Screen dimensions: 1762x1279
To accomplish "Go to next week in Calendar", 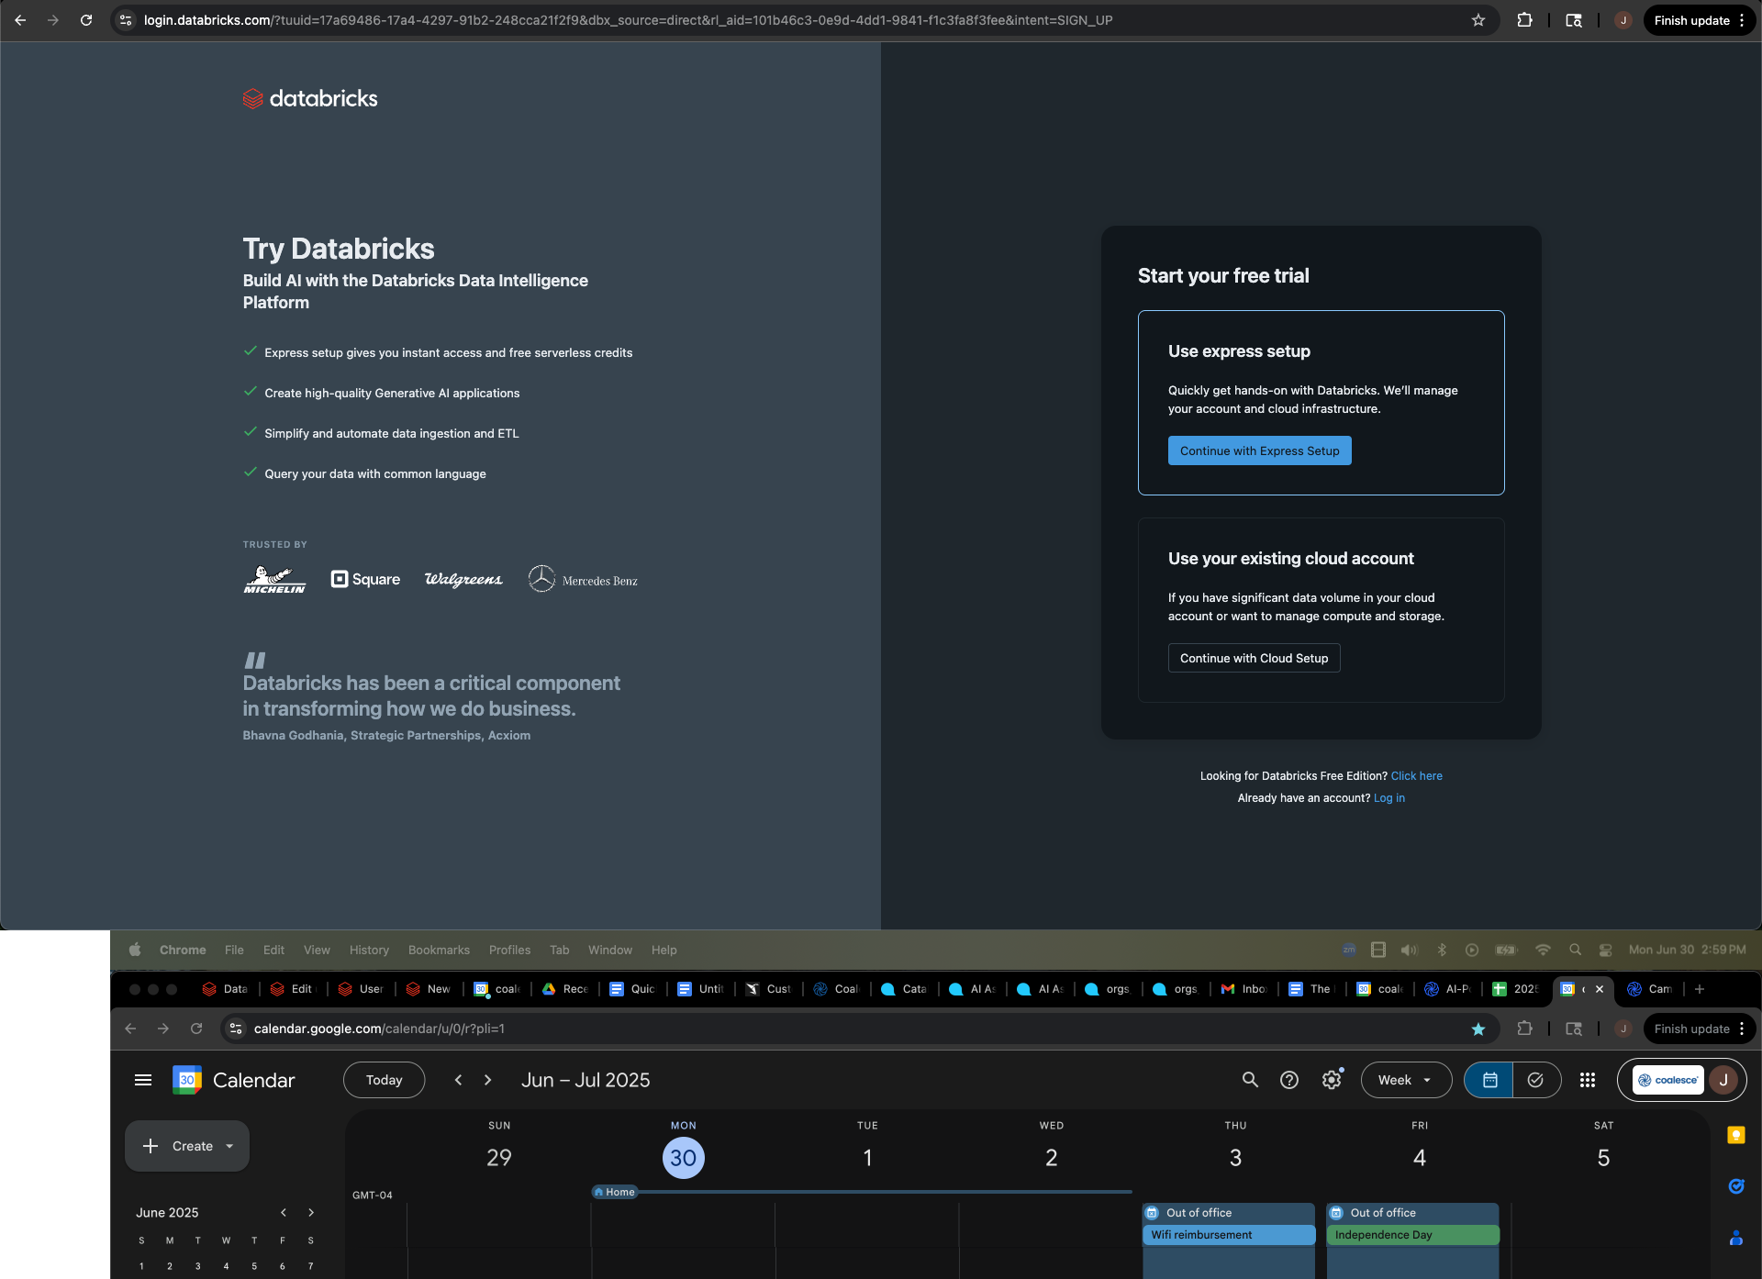I will [488, 1080].
